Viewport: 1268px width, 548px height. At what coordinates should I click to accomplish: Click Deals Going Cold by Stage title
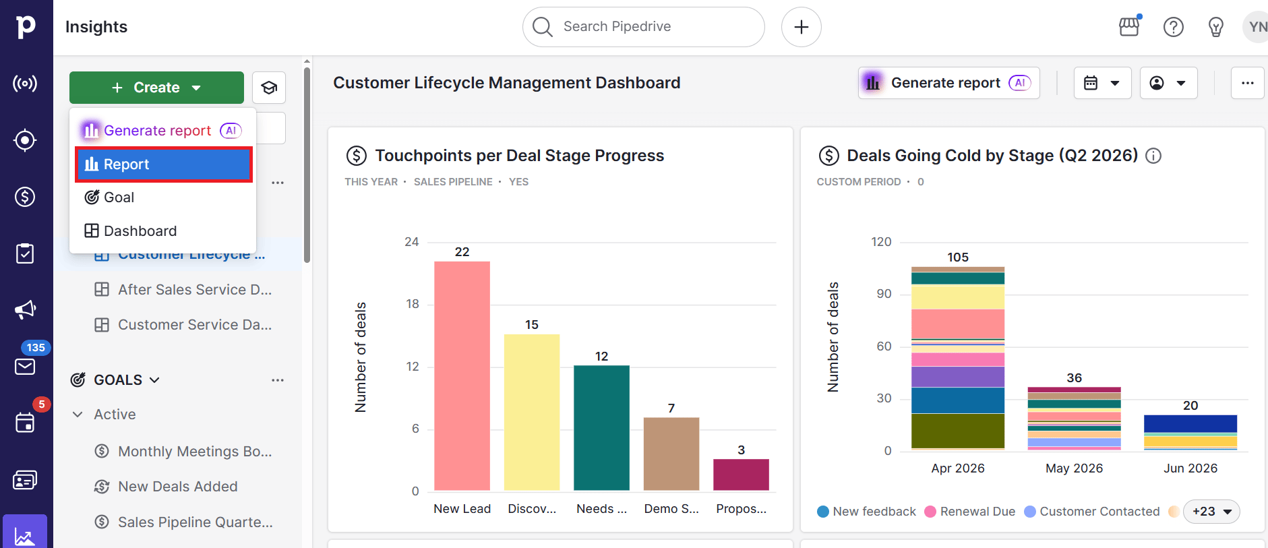[992, 156]
